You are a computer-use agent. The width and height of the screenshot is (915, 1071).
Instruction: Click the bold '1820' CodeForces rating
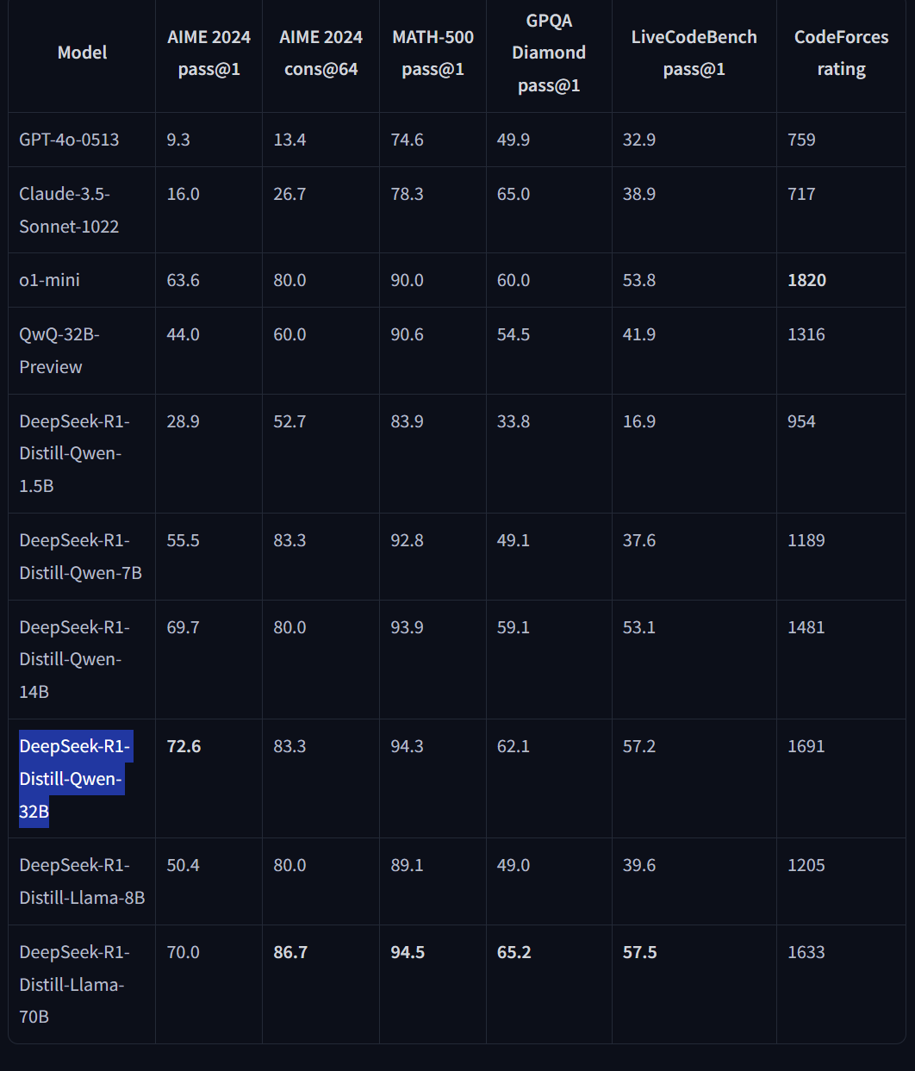[806, 280]
